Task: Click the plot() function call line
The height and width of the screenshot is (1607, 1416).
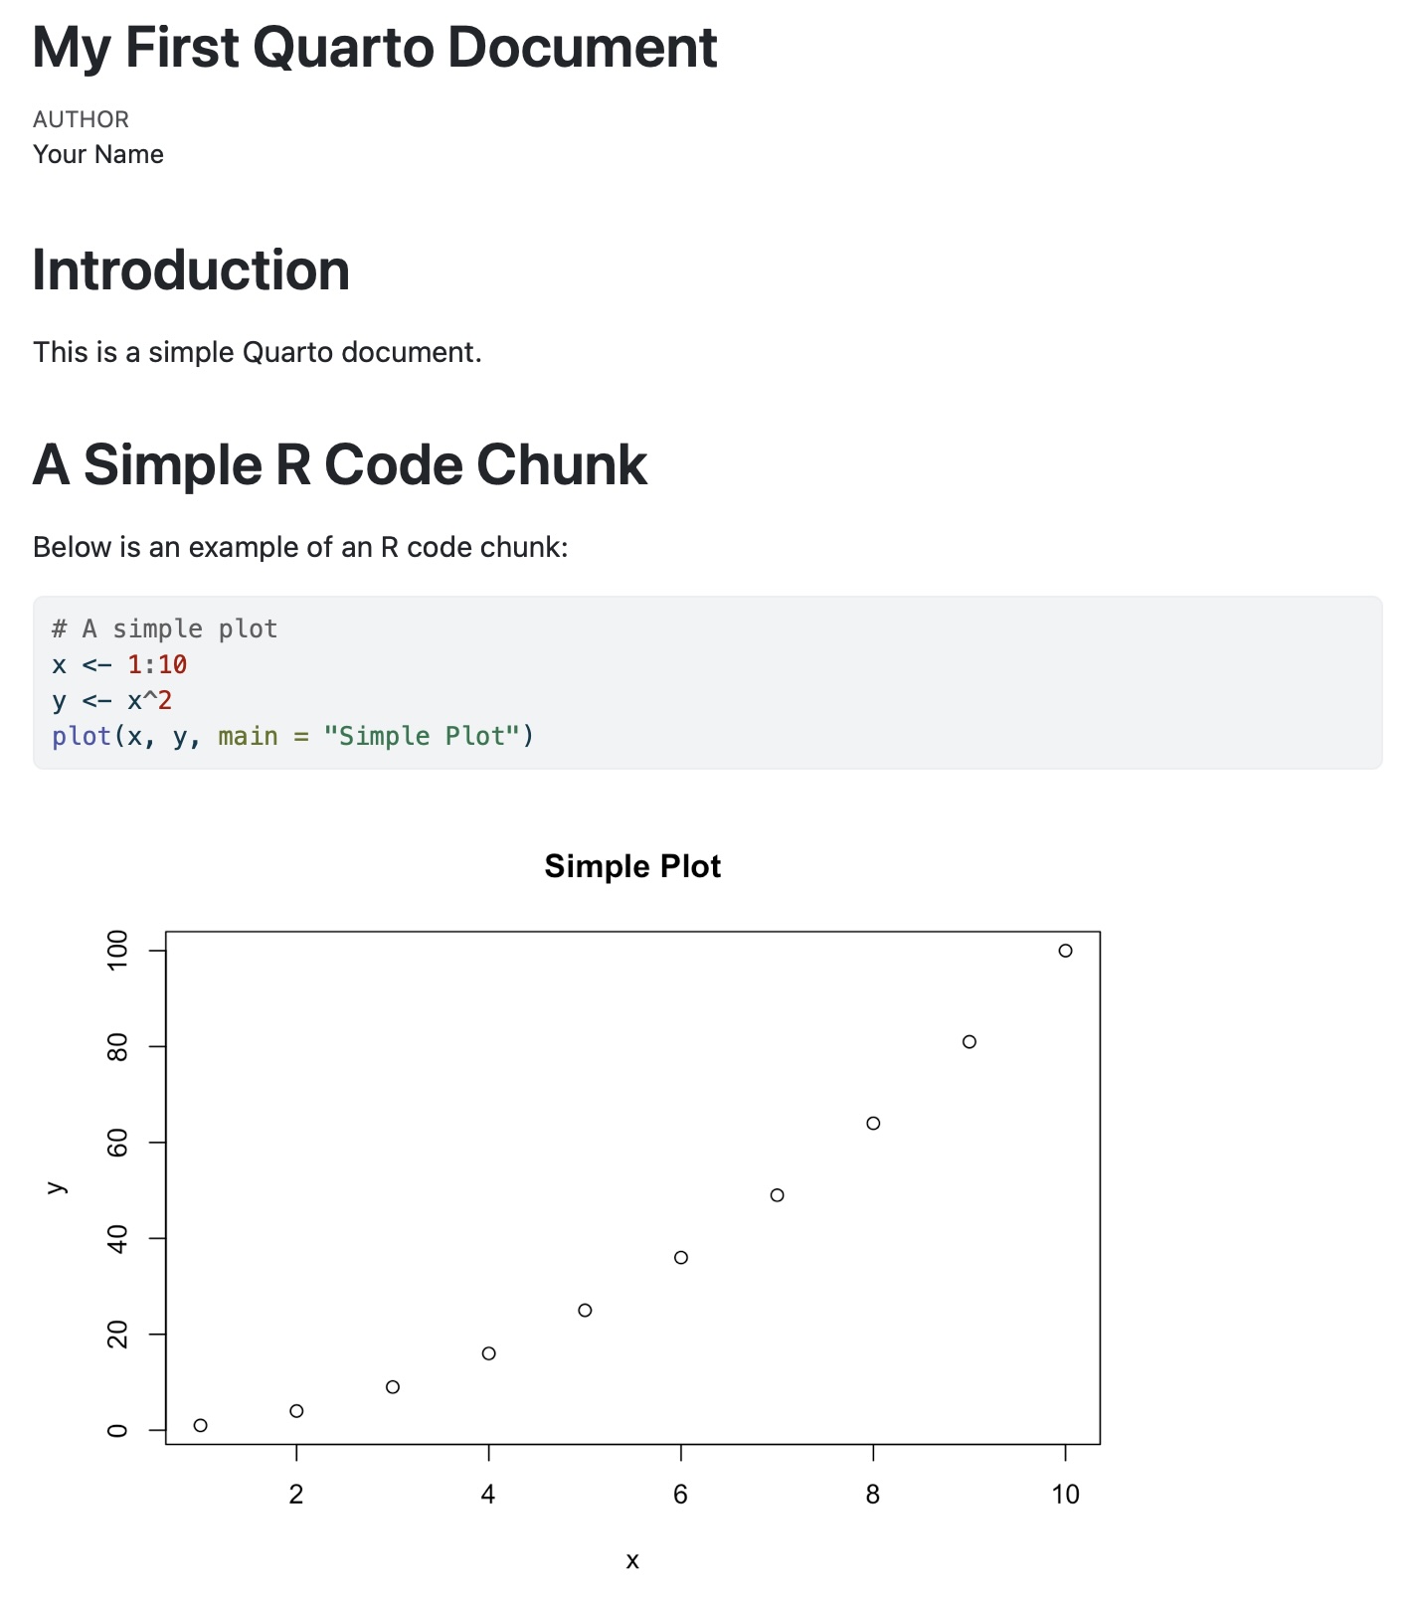Action: point(293,736)
